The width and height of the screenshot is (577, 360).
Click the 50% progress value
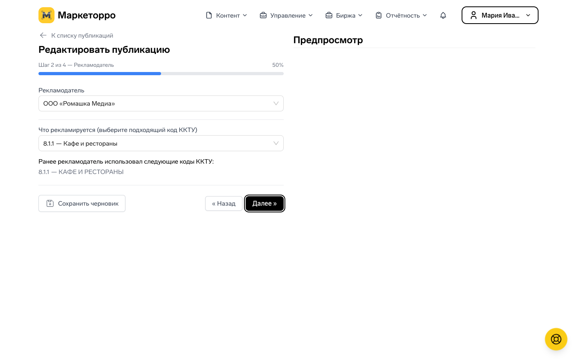click(x=278, y=65)
